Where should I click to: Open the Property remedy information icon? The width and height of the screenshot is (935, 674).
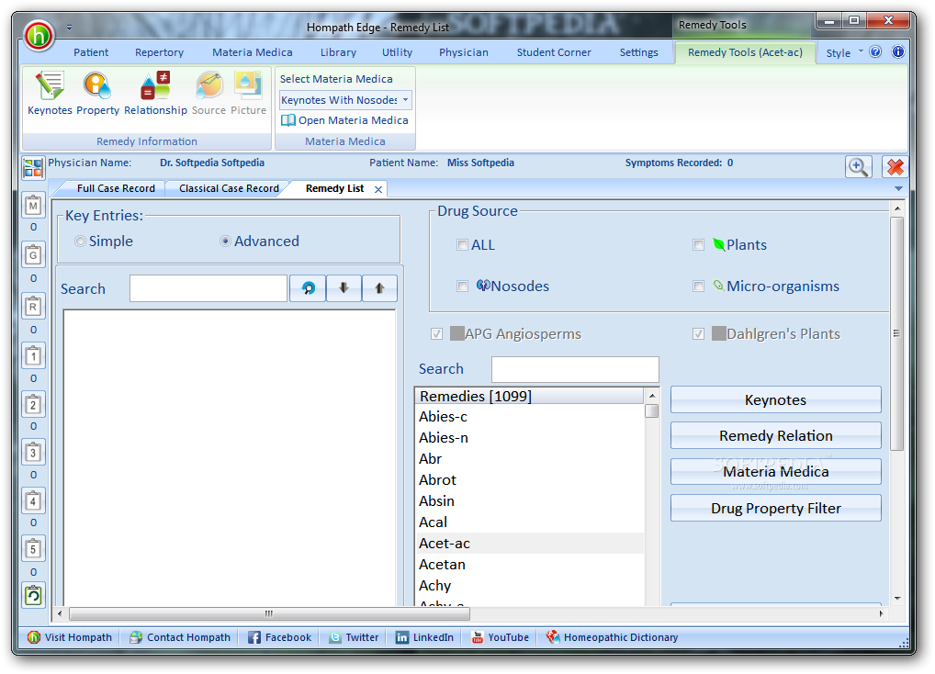(97, 93)
